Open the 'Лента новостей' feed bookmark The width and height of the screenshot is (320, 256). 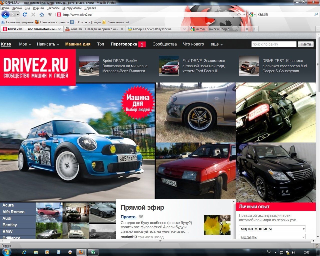[x=115, y=22]
